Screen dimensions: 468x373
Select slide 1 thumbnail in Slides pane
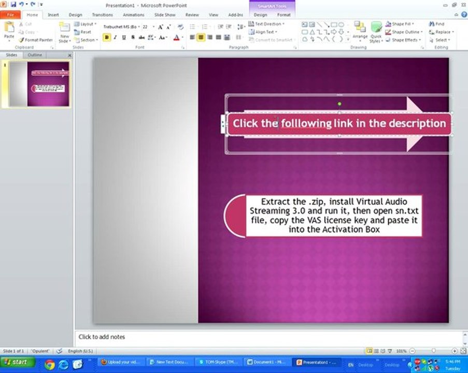click(x=39, y=84)
